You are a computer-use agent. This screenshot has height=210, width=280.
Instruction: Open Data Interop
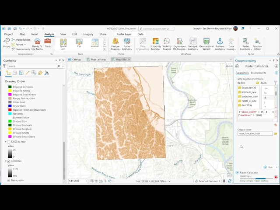click(231, 44)
